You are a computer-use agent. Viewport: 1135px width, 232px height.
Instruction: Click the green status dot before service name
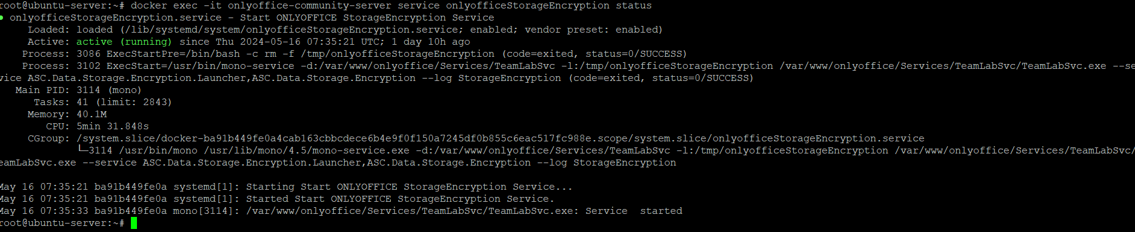(x=2, y=18)
